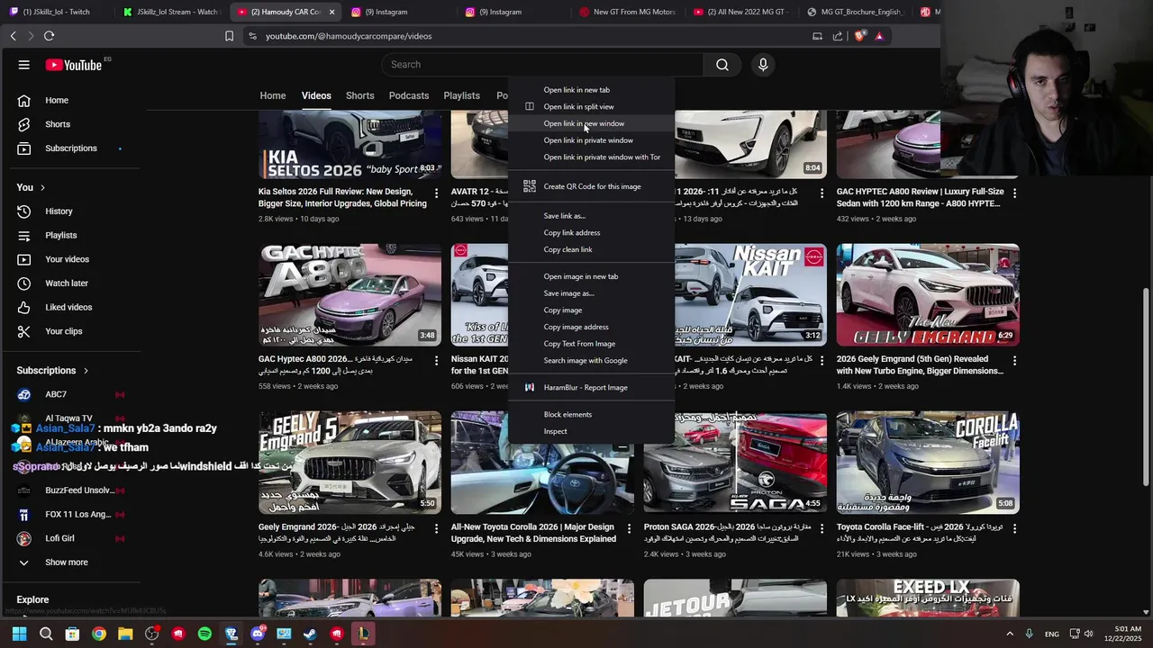Open Kia Seltos 2026 video thumbnail
The height and width of the screenshot is (648, 1153).
350,144
